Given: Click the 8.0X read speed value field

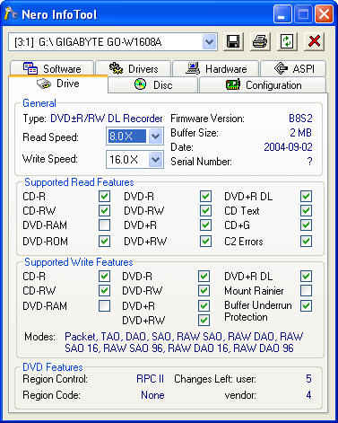Looking at the screenshot, I should click(x=127, y=137).
